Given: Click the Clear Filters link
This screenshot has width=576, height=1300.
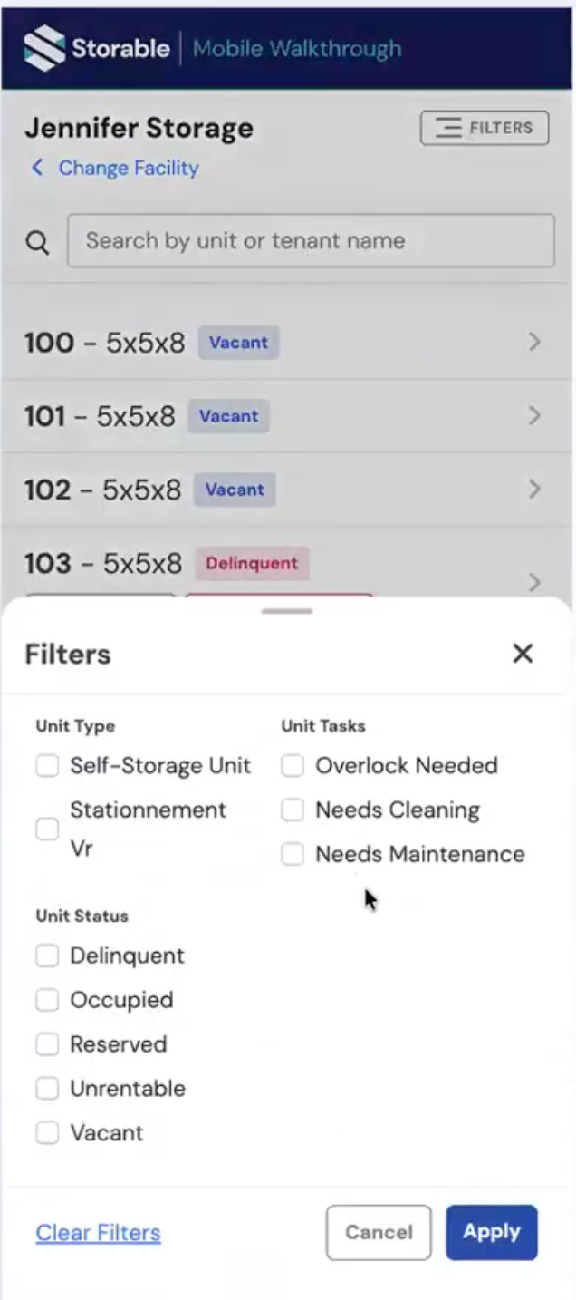Looking at the screenshot, I should pos(98,1233).
